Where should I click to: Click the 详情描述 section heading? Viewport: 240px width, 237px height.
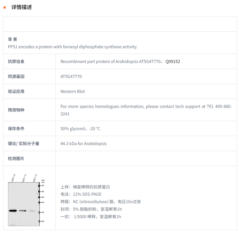22,7
